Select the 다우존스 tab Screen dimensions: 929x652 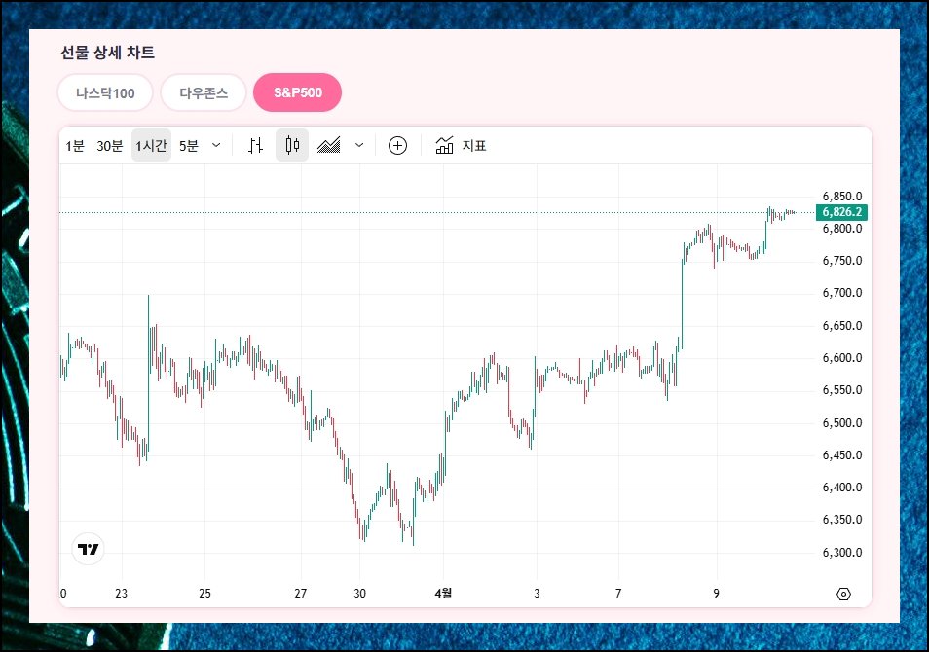click(x=204, y=93)
